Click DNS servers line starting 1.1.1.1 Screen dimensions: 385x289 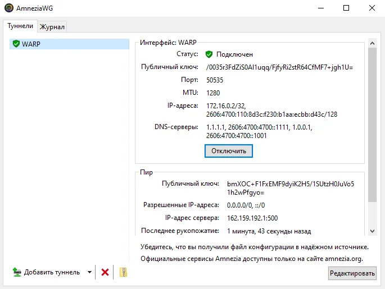click(x=259, y=127)
